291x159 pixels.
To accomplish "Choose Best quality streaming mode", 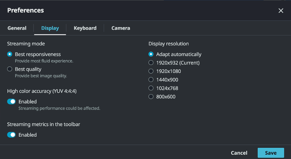I will [10, 69].
